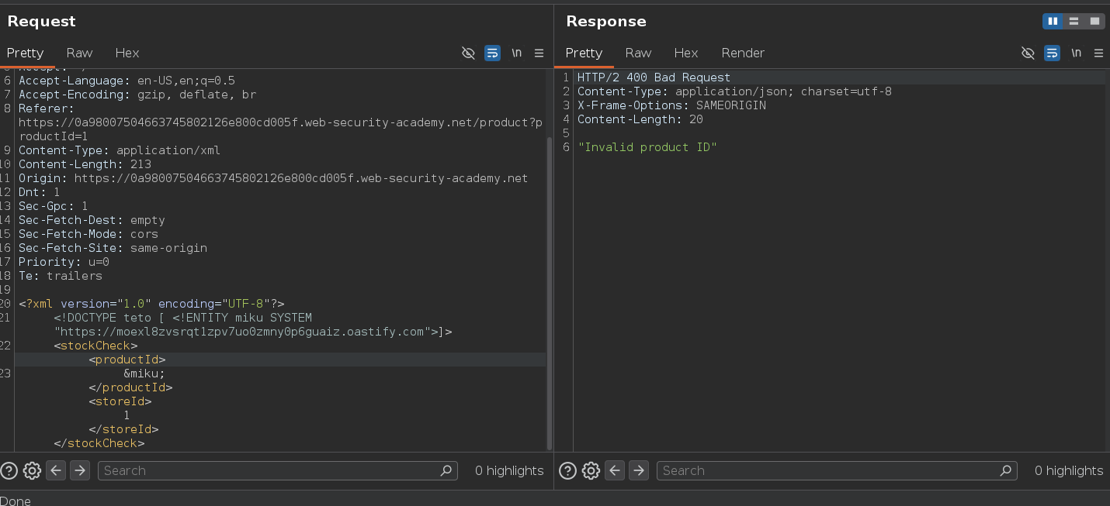
Task: Click the HTTP/2 400 Bad Request line
Action: [x=654, y=77]
